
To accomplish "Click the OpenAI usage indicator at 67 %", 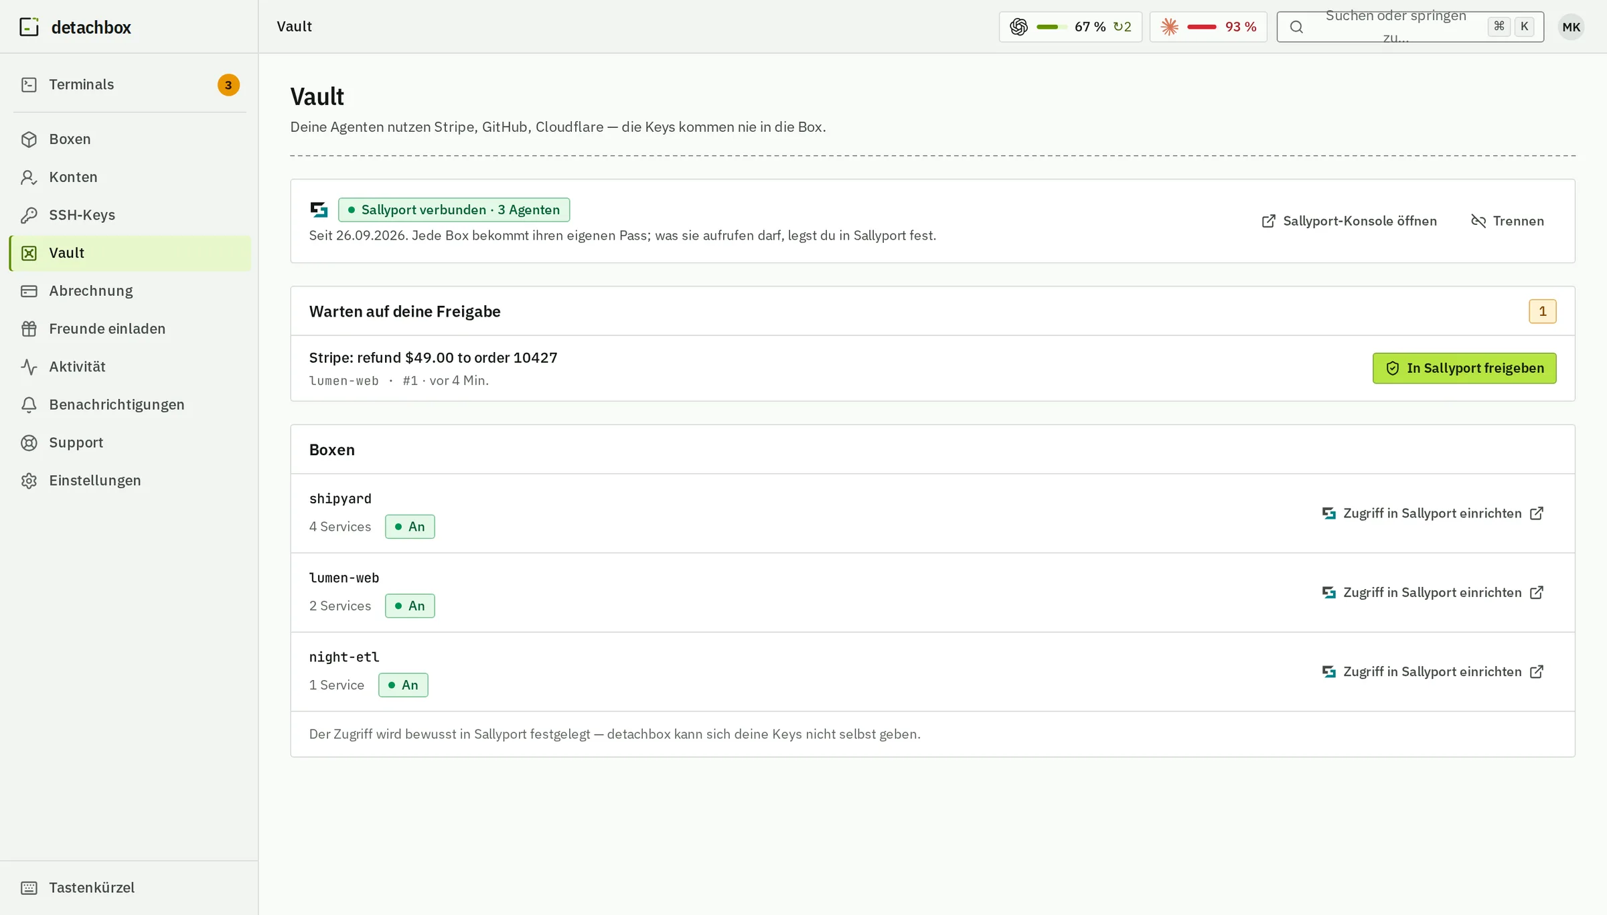I will tap(1070, 27).
